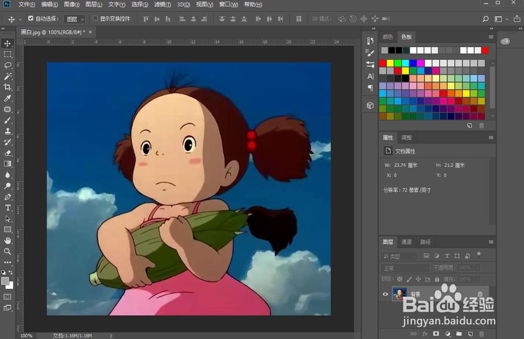The height and width of the screenshot is (339, 524).
Task: Click the create new group folder icon
Action: pyautogui.click(x=459, y=334)
